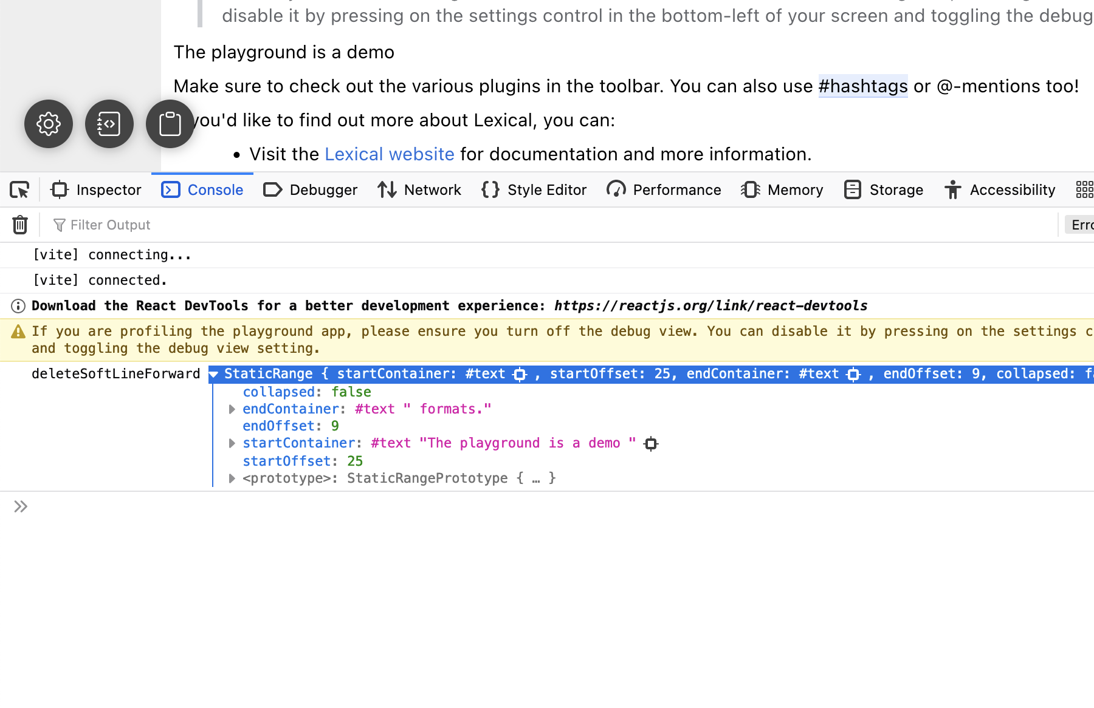
Task: Open the Lexical website link
Action: 390,154
